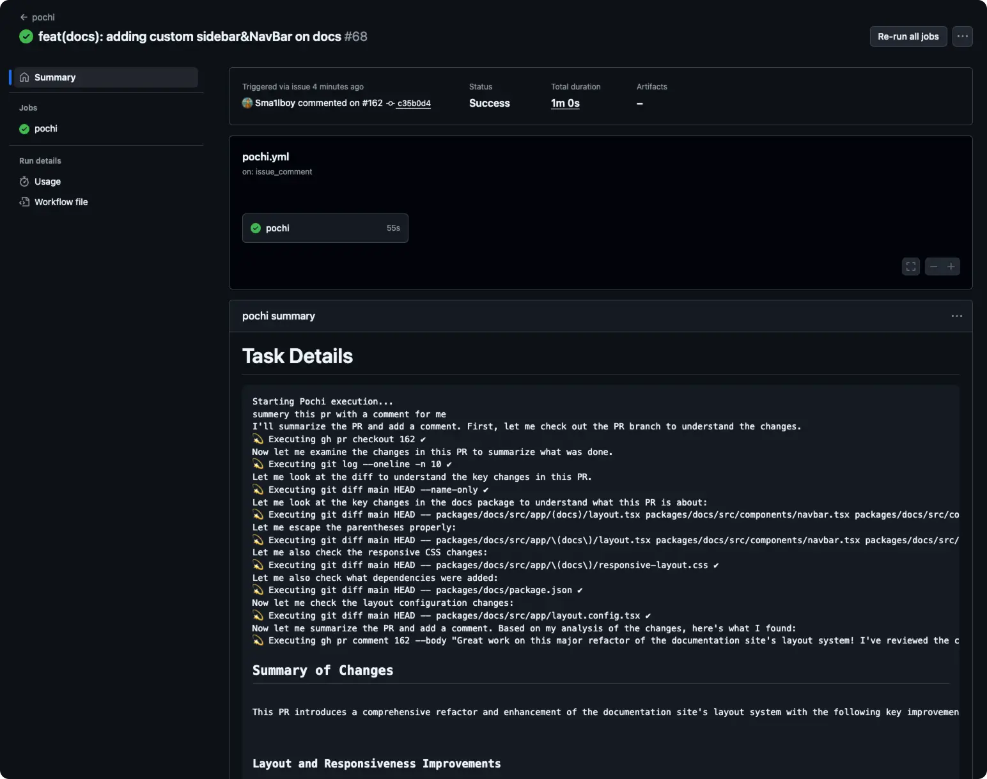Viewport: 987px width, 779px height.
Task: Click the Workflow file icon
Action: [x=24, y=202]
